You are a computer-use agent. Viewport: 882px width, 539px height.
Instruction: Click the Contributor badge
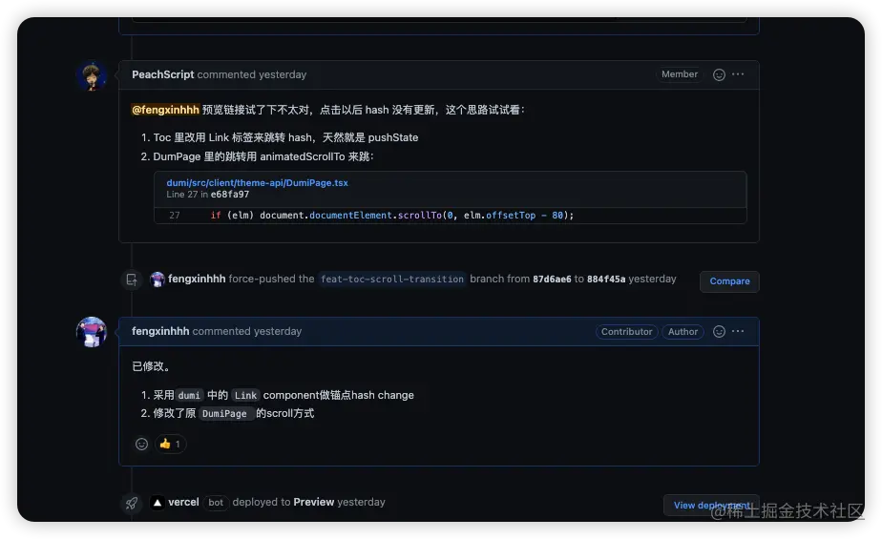coord(626,332)
